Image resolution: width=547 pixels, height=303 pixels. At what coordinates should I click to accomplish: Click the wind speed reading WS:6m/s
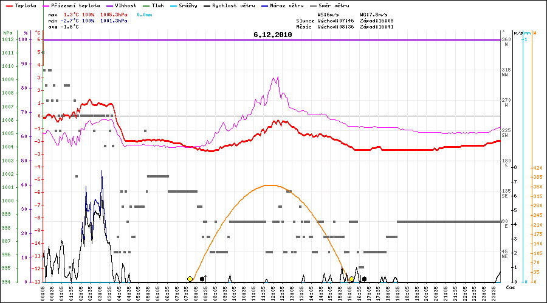(328, 15)
